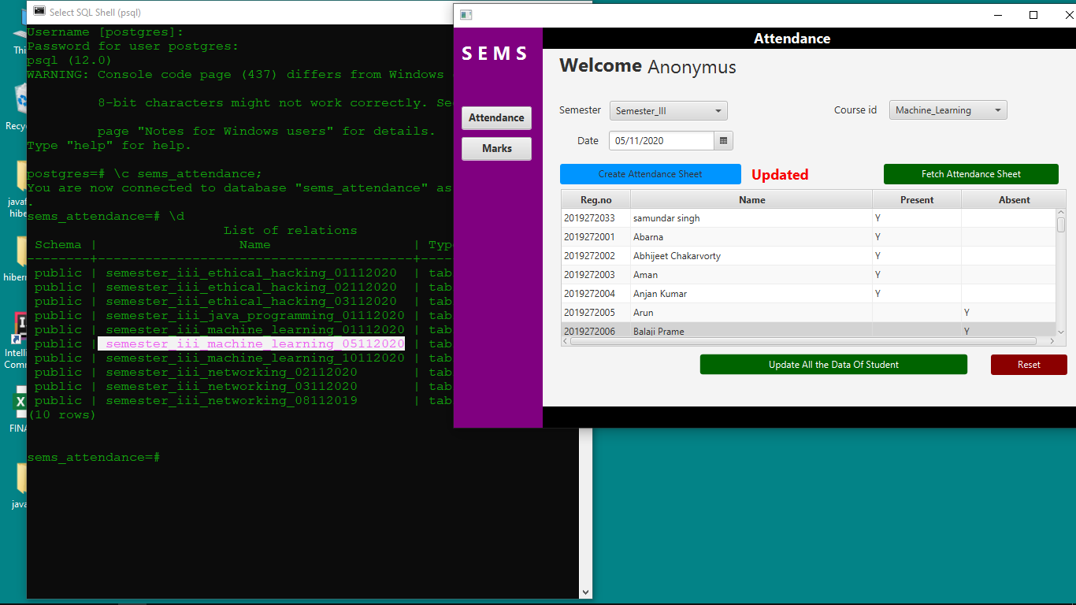1076x605 pixels.
Task: Switch to the Attendance section in SEMS
Action: [x=496, y=117]
